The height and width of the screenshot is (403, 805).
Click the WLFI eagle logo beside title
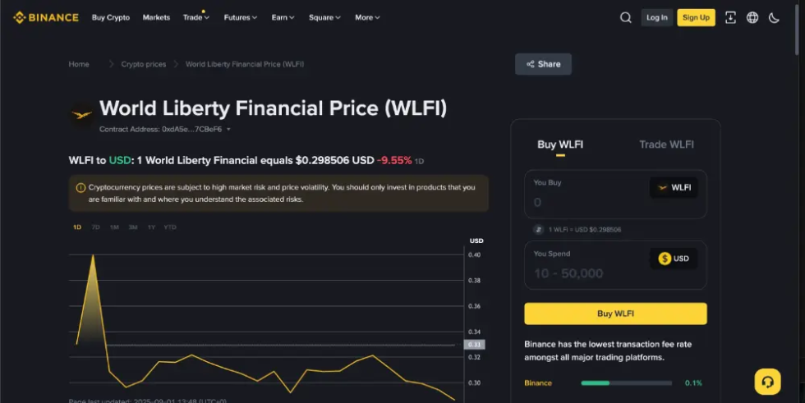click(x=81, y=115)
